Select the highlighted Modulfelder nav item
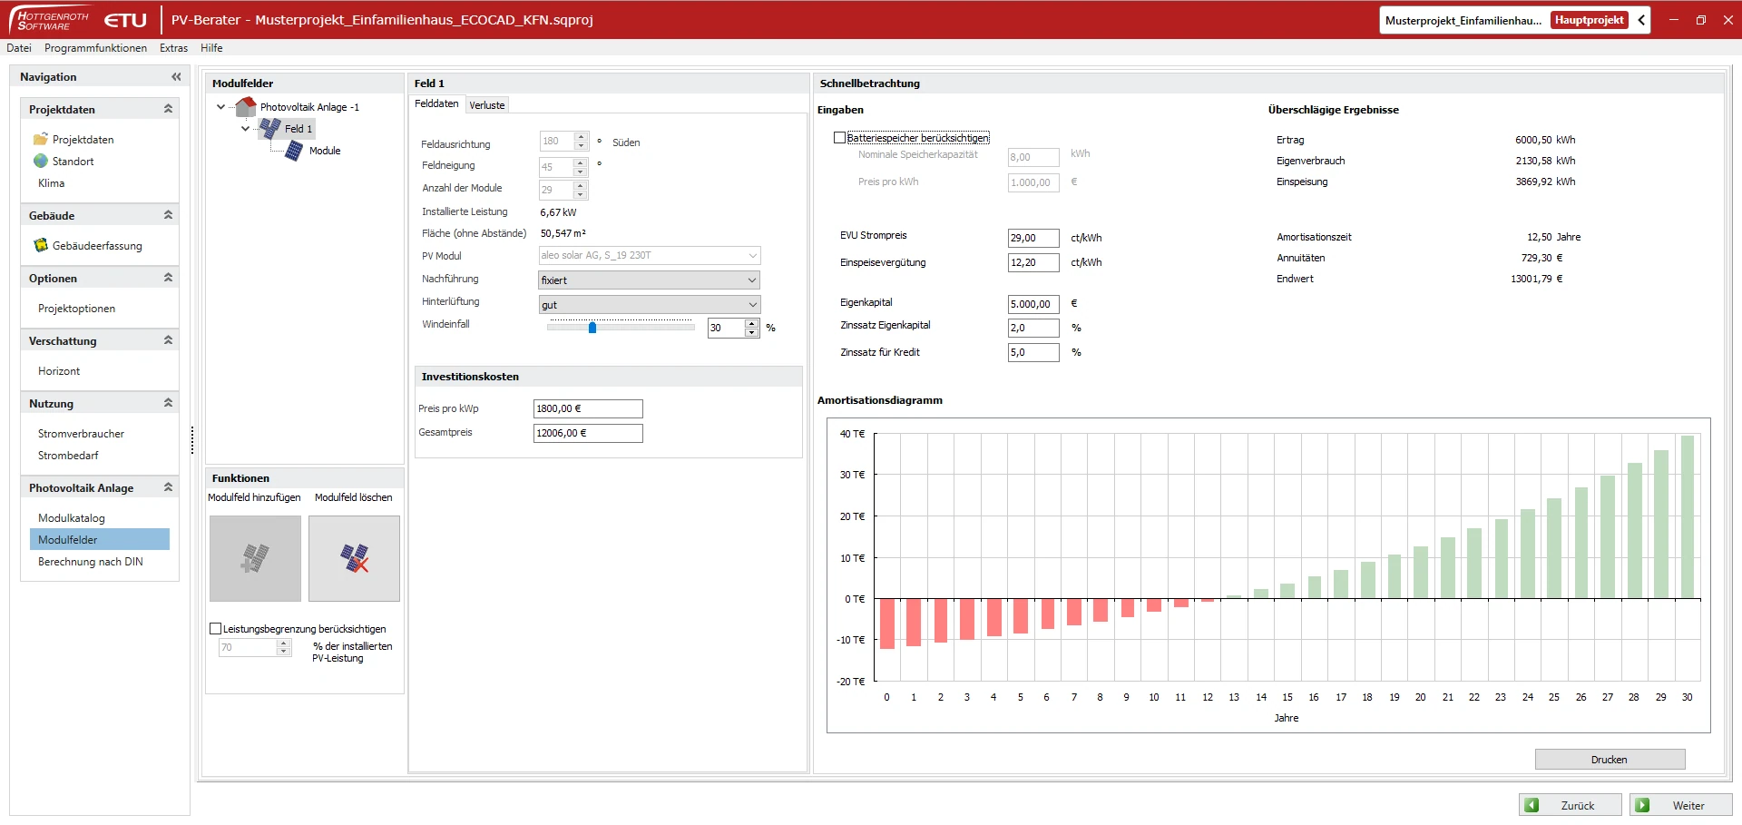Viewport: 1742px width, 825px height. coord(100,539)
